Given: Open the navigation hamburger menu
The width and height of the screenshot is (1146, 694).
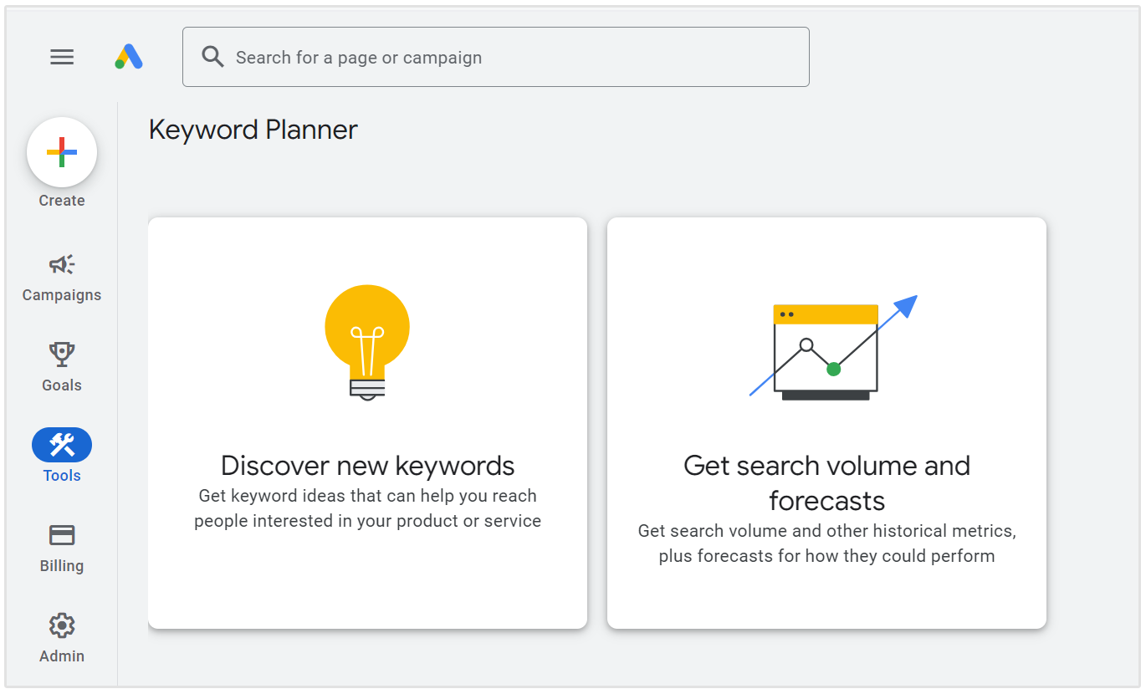Looking at the screenshot, I should (61, 56).
